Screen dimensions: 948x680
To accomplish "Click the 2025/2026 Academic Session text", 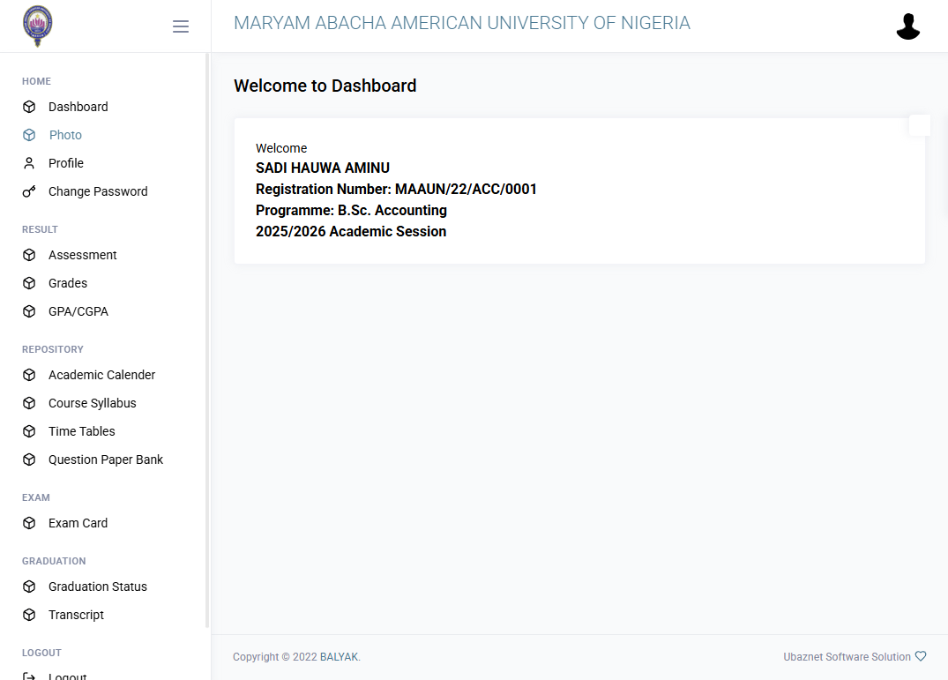I will click(x=351, y=231).
